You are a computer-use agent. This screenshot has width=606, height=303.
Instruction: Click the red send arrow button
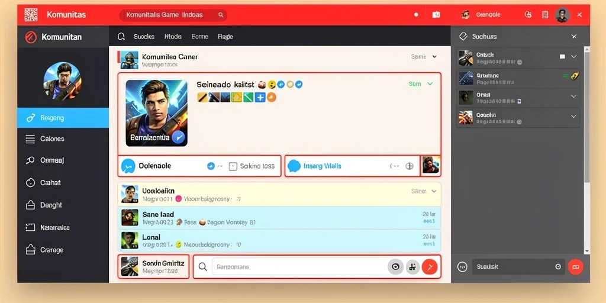(x=430, y=267)
